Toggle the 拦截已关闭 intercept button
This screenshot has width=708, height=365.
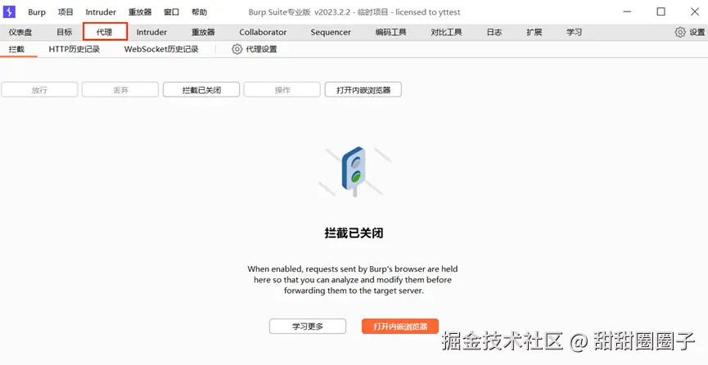coord(201,89)
